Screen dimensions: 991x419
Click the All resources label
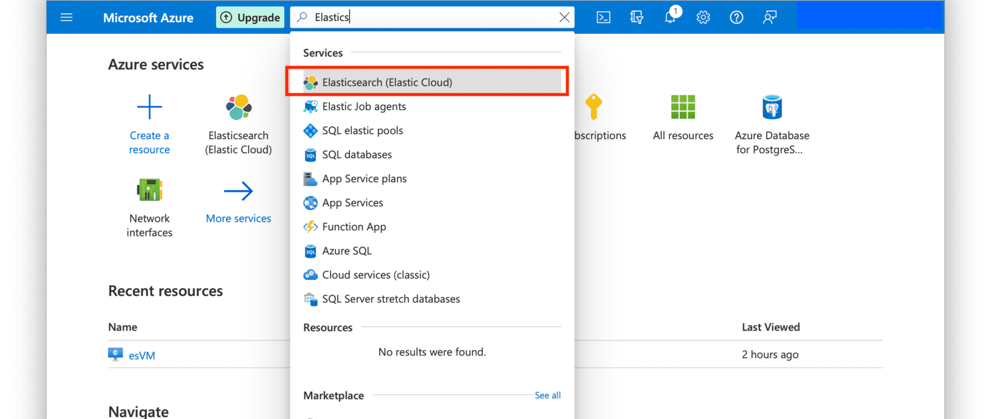[683, 135]
